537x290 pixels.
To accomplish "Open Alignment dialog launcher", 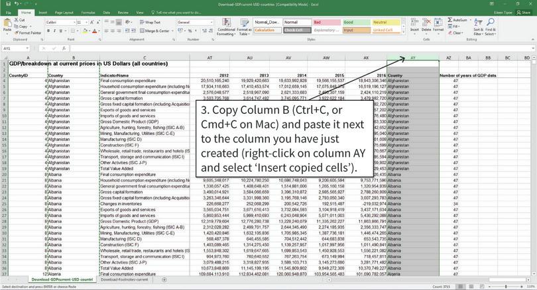I will [174, 40].
